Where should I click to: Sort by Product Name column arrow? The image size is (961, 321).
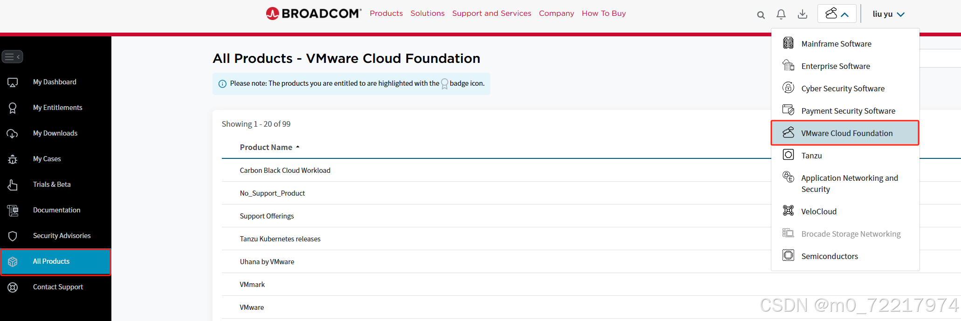pyautogui.click(x=298, y=147)
